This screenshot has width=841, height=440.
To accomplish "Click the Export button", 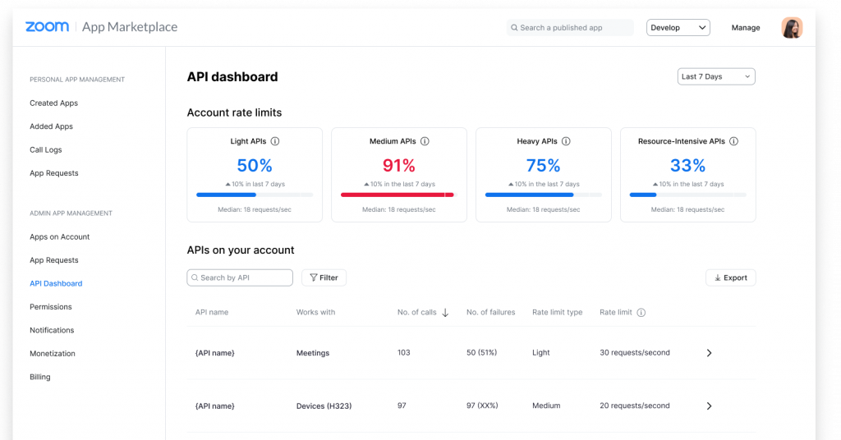I will (730, 277).
